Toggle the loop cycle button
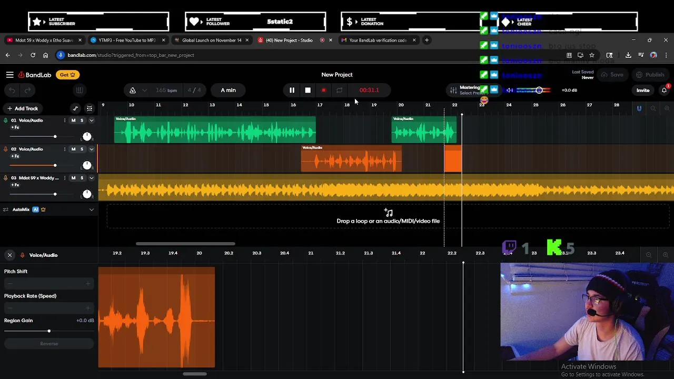 click(x=340, y=90)
